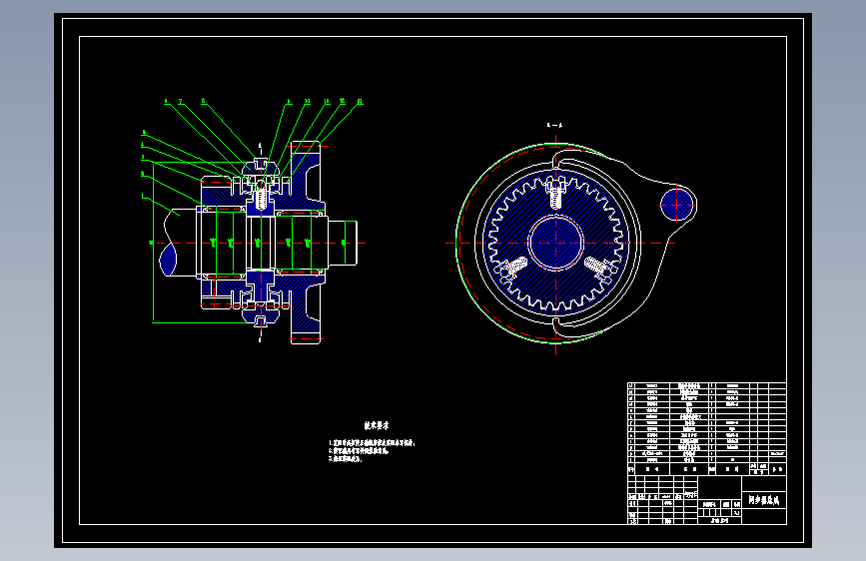Viewport: 866px width, 561px height.
Task: Select the drawing name cell in title block
Action: click(x=764, y=500)
